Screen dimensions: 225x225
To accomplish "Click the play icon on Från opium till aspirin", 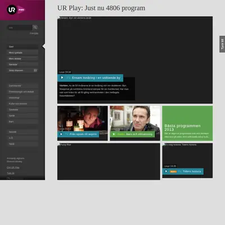I will point(61,134).
